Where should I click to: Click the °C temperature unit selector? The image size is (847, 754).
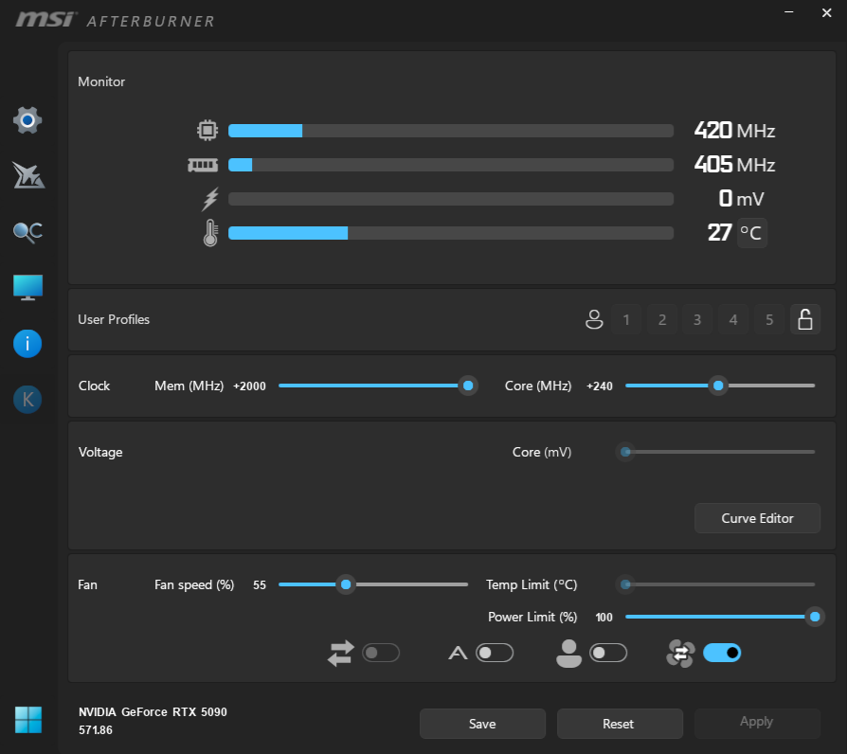[x=751, y=232]
